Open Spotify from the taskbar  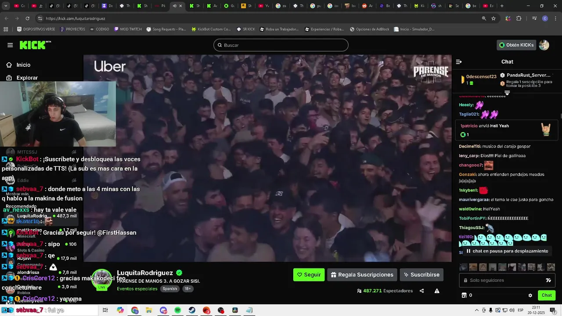tap(178, 310)
